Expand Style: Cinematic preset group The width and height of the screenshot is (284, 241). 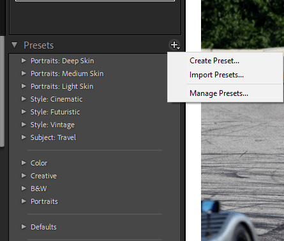24,99
